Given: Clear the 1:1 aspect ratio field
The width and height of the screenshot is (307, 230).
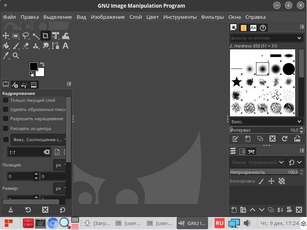Looking at the screenshot, I should 46,152.
